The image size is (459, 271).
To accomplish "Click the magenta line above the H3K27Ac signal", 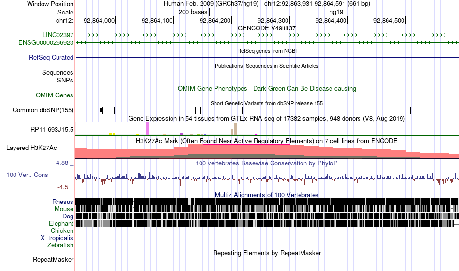I will 246,144.
